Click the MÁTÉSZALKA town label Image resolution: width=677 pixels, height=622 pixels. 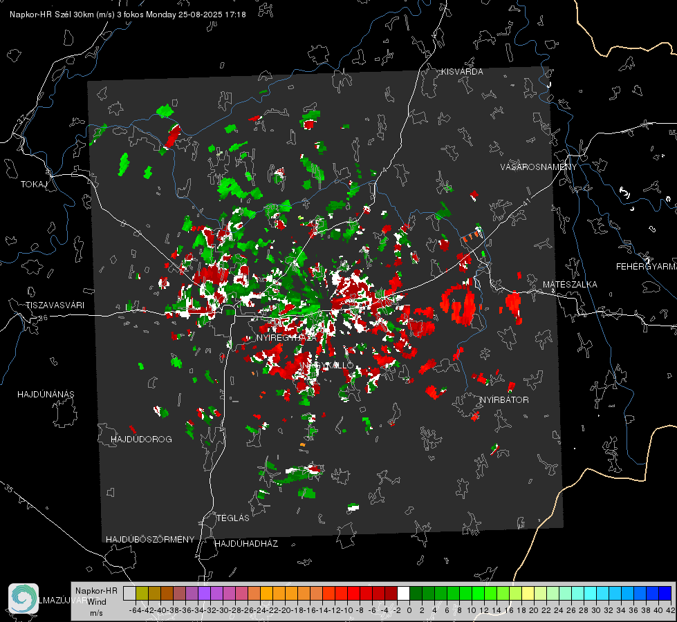point(570,285)
